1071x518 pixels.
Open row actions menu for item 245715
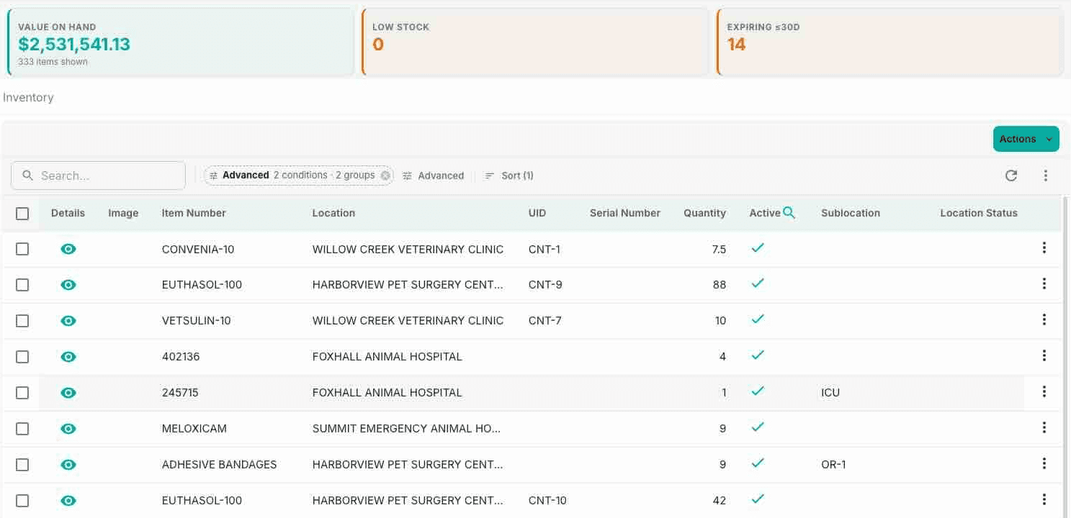[x=1044, y=392]
